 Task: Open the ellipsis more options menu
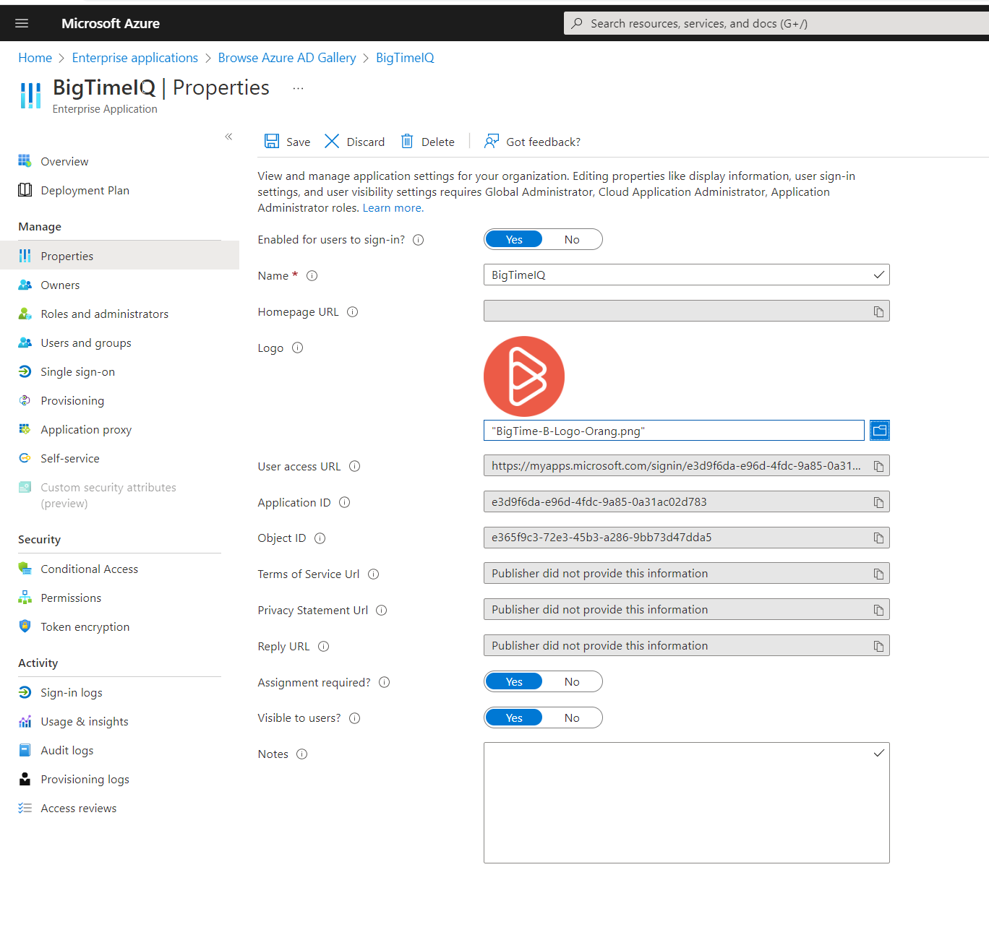[298, 88]
